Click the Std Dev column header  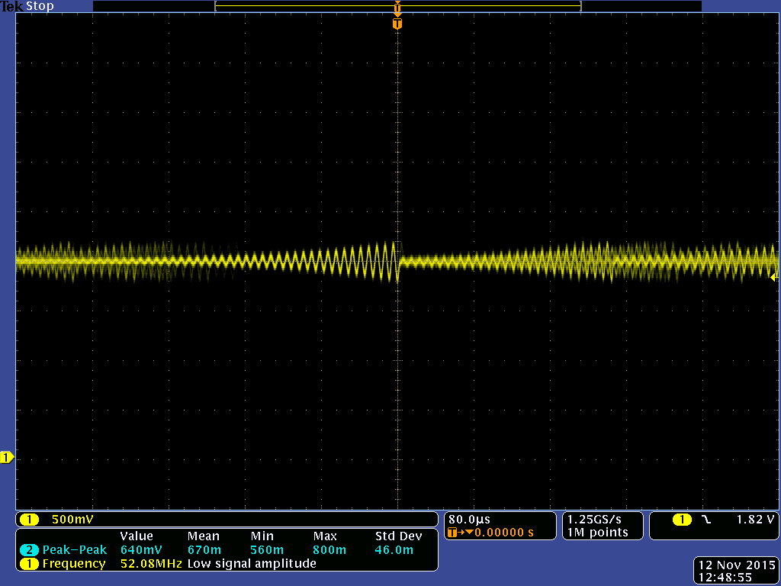tap(398, 536)
